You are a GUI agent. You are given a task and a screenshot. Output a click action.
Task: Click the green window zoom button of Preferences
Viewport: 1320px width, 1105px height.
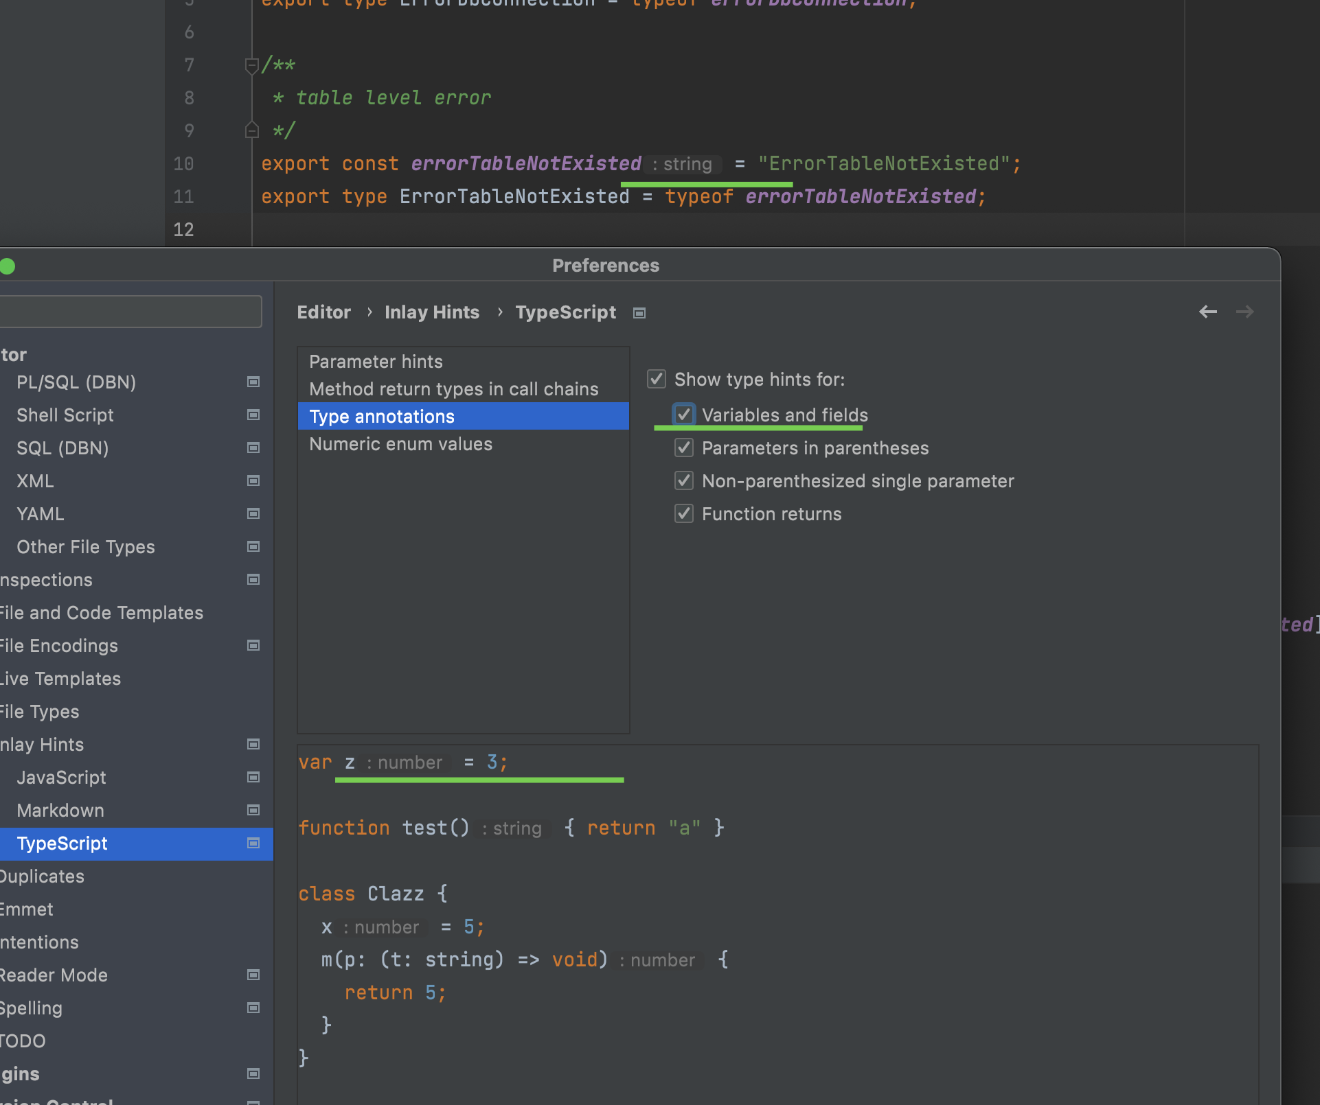[x=8, y=266]
